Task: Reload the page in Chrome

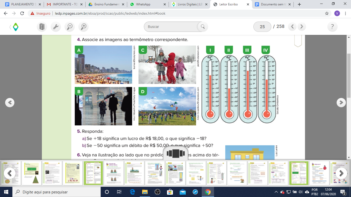Action: pyautogui.click(x=22, y=13)
